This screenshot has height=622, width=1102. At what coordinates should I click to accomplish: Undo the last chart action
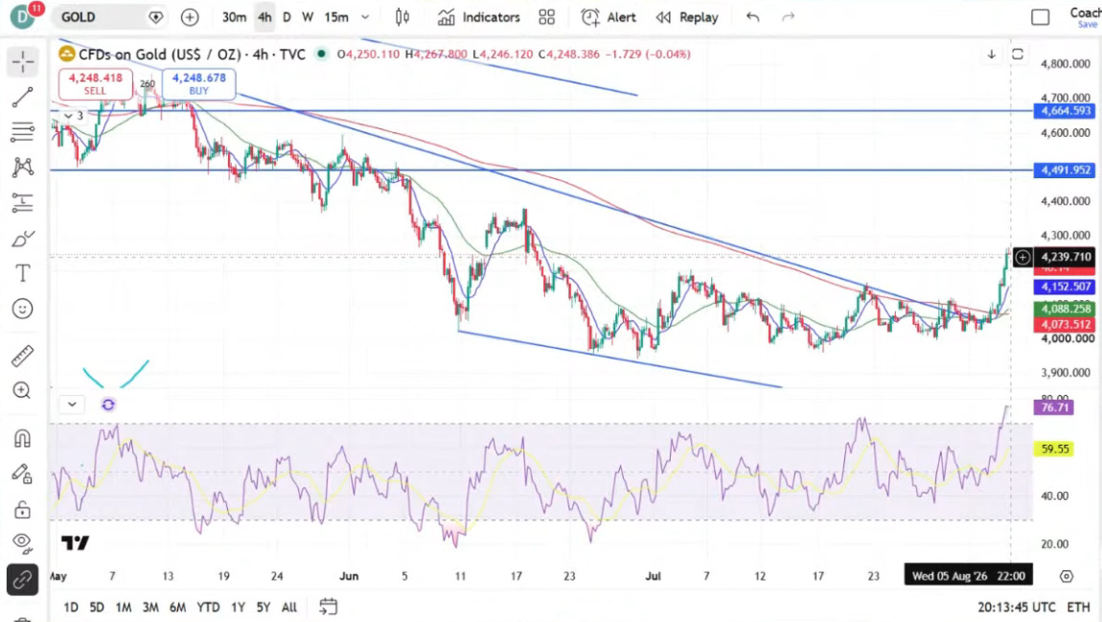[x=752, y=17]
